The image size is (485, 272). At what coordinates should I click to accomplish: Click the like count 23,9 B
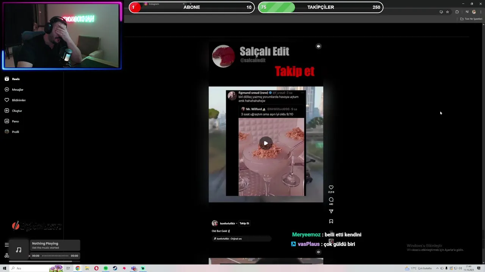coord(331,192)
